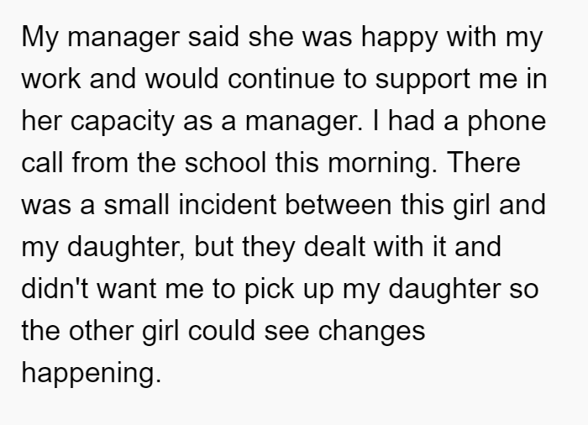Click the word "happy" in first line
The height and width of the screenshot is (425, 588).
(x=399, y=38)
